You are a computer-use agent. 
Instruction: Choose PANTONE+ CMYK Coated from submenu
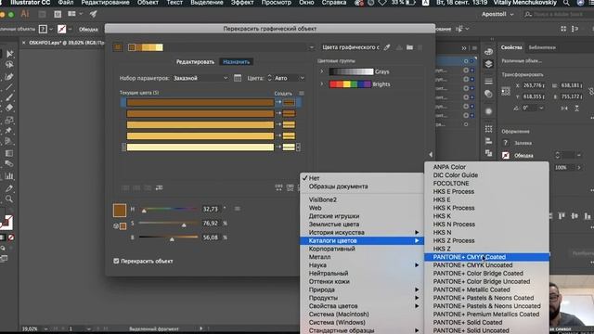pyautogui.click(x=486, y=257)
